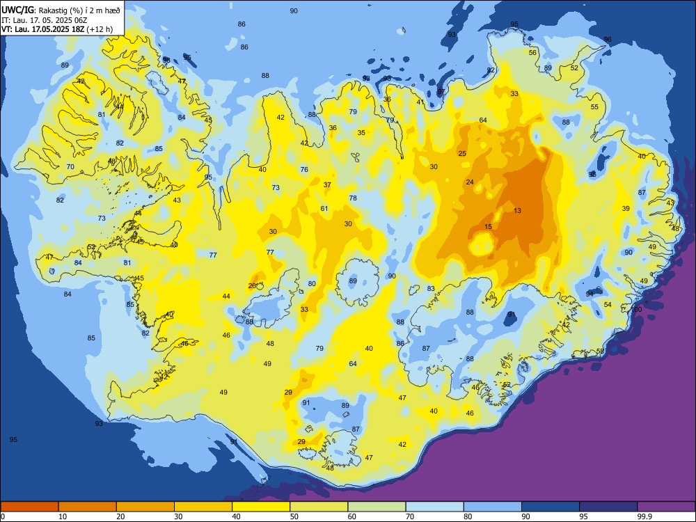696x522 pixels.
Task: Pick the 95–99.9 indigo legend band
Action: 608,507
